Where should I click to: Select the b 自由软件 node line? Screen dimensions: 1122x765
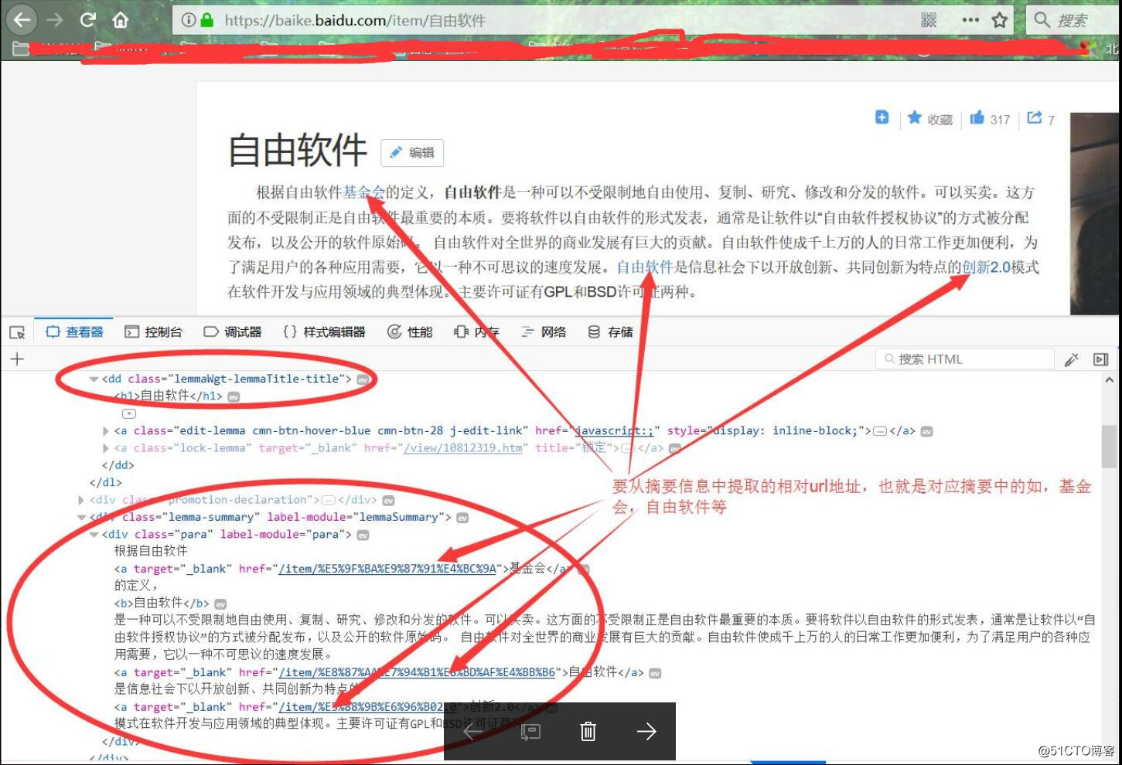point(162,603)
